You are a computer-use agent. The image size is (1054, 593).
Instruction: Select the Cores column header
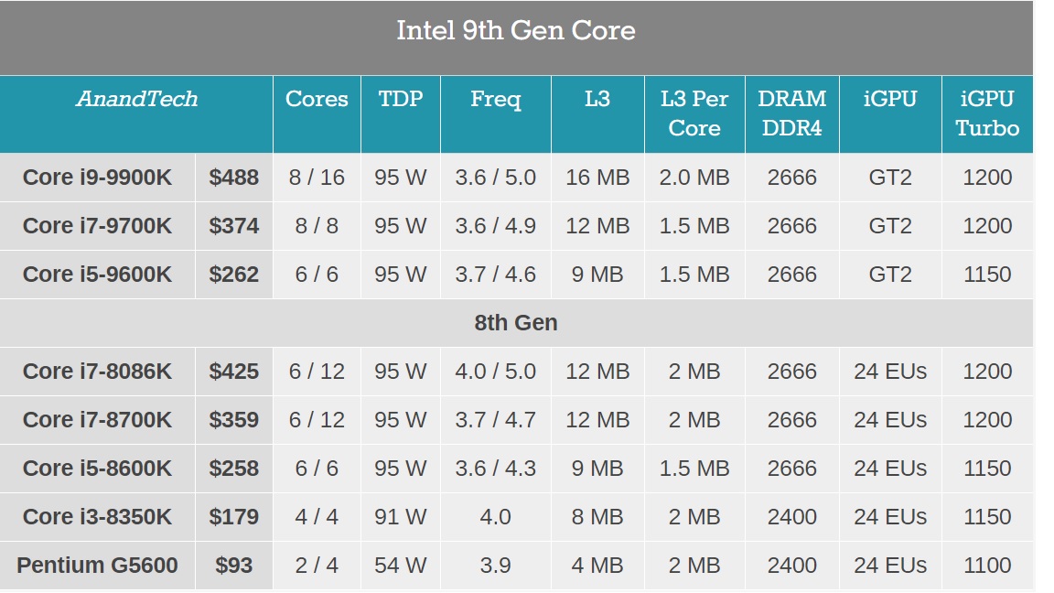317,99
